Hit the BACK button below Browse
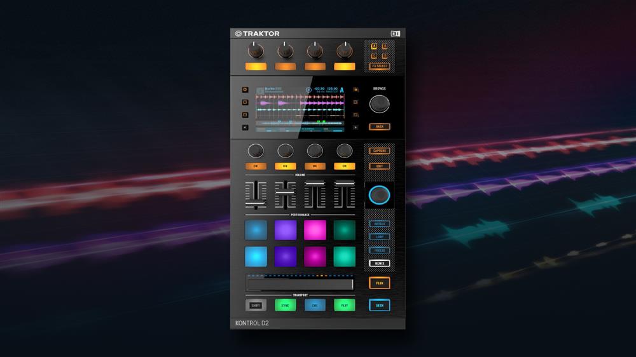Viewport: 636px width, 357px height. [x=379, y=126]
